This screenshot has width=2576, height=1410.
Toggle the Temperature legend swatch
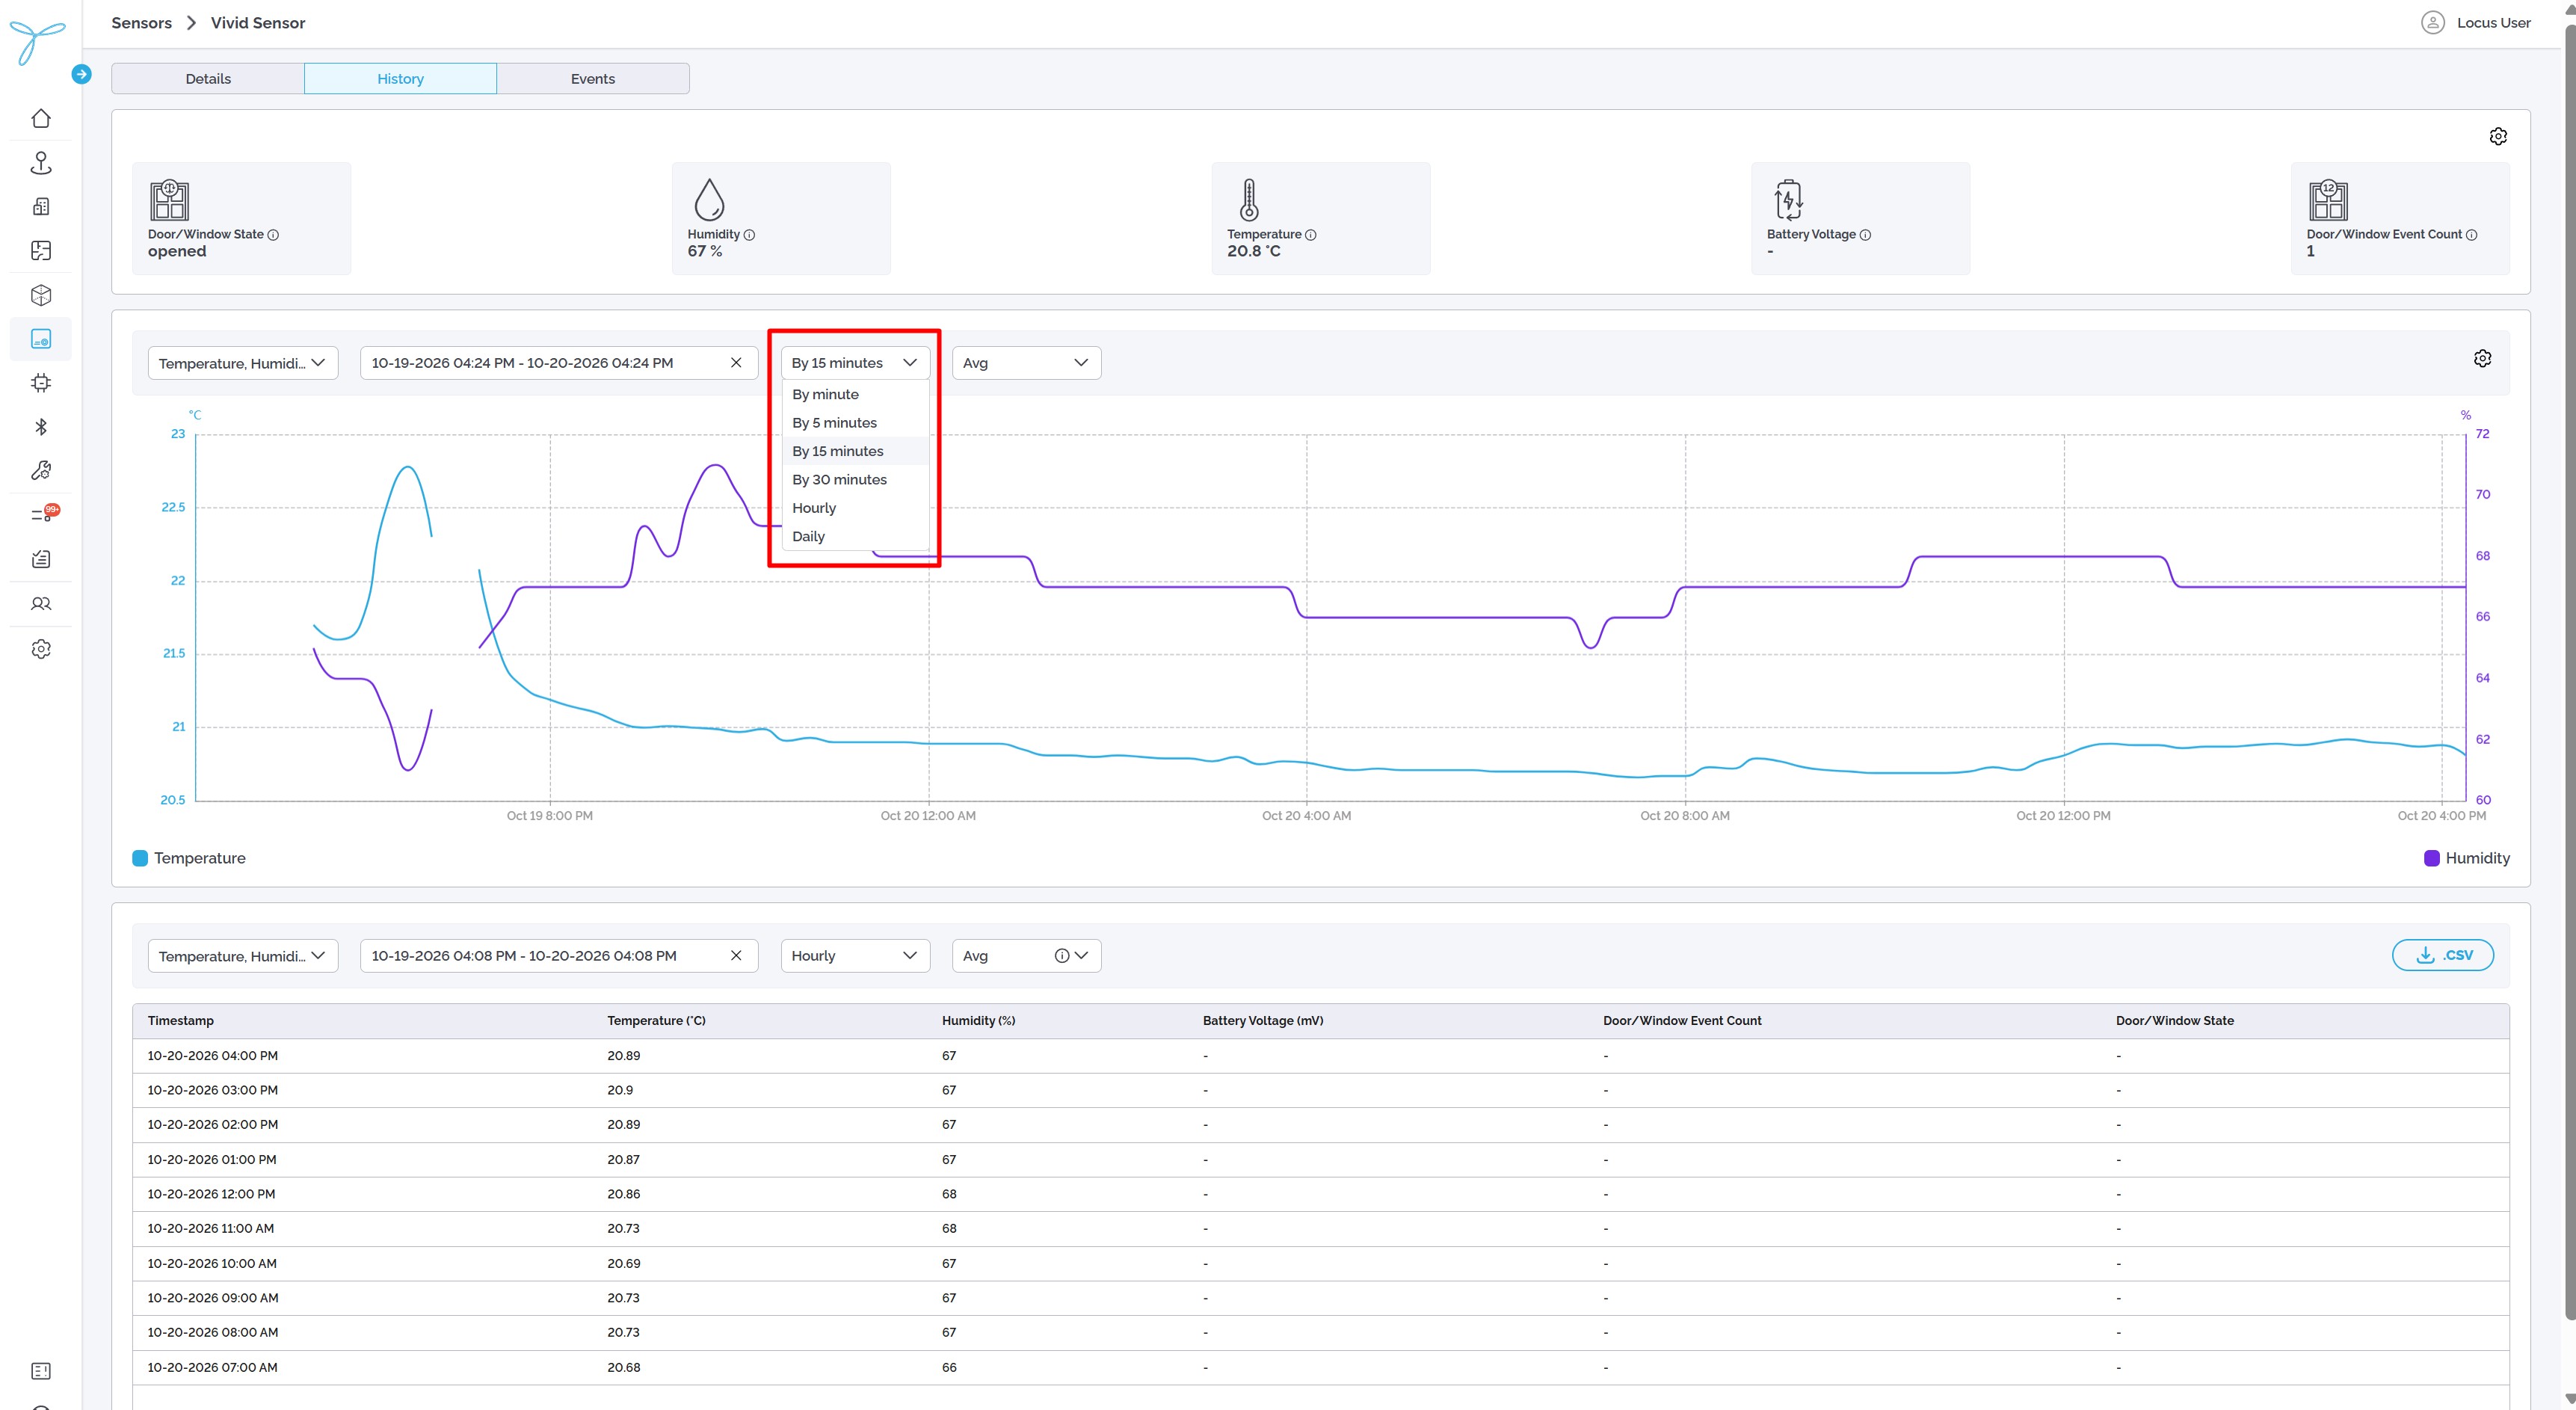(140, 858)
